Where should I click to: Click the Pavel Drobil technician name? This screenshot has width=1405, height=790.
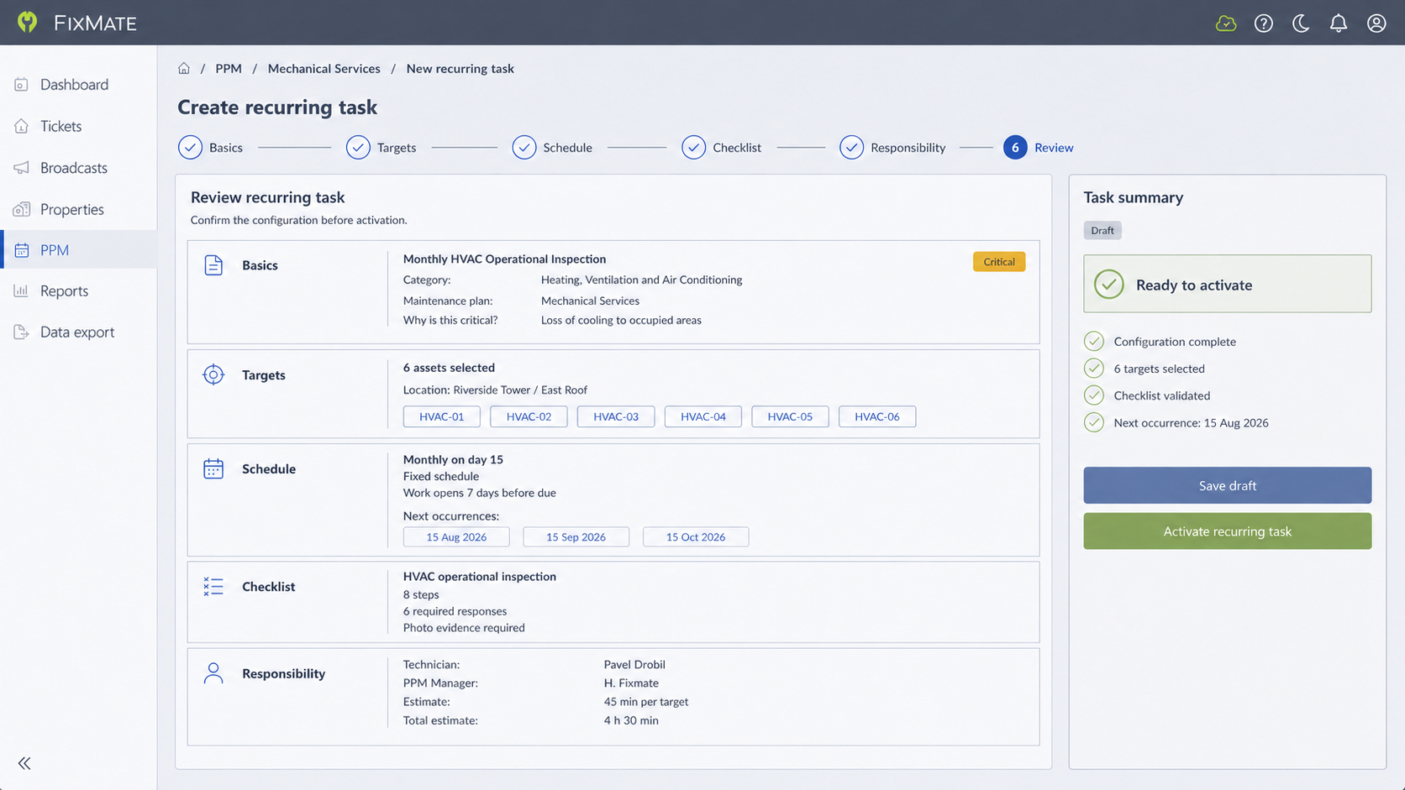pos(634,664)
